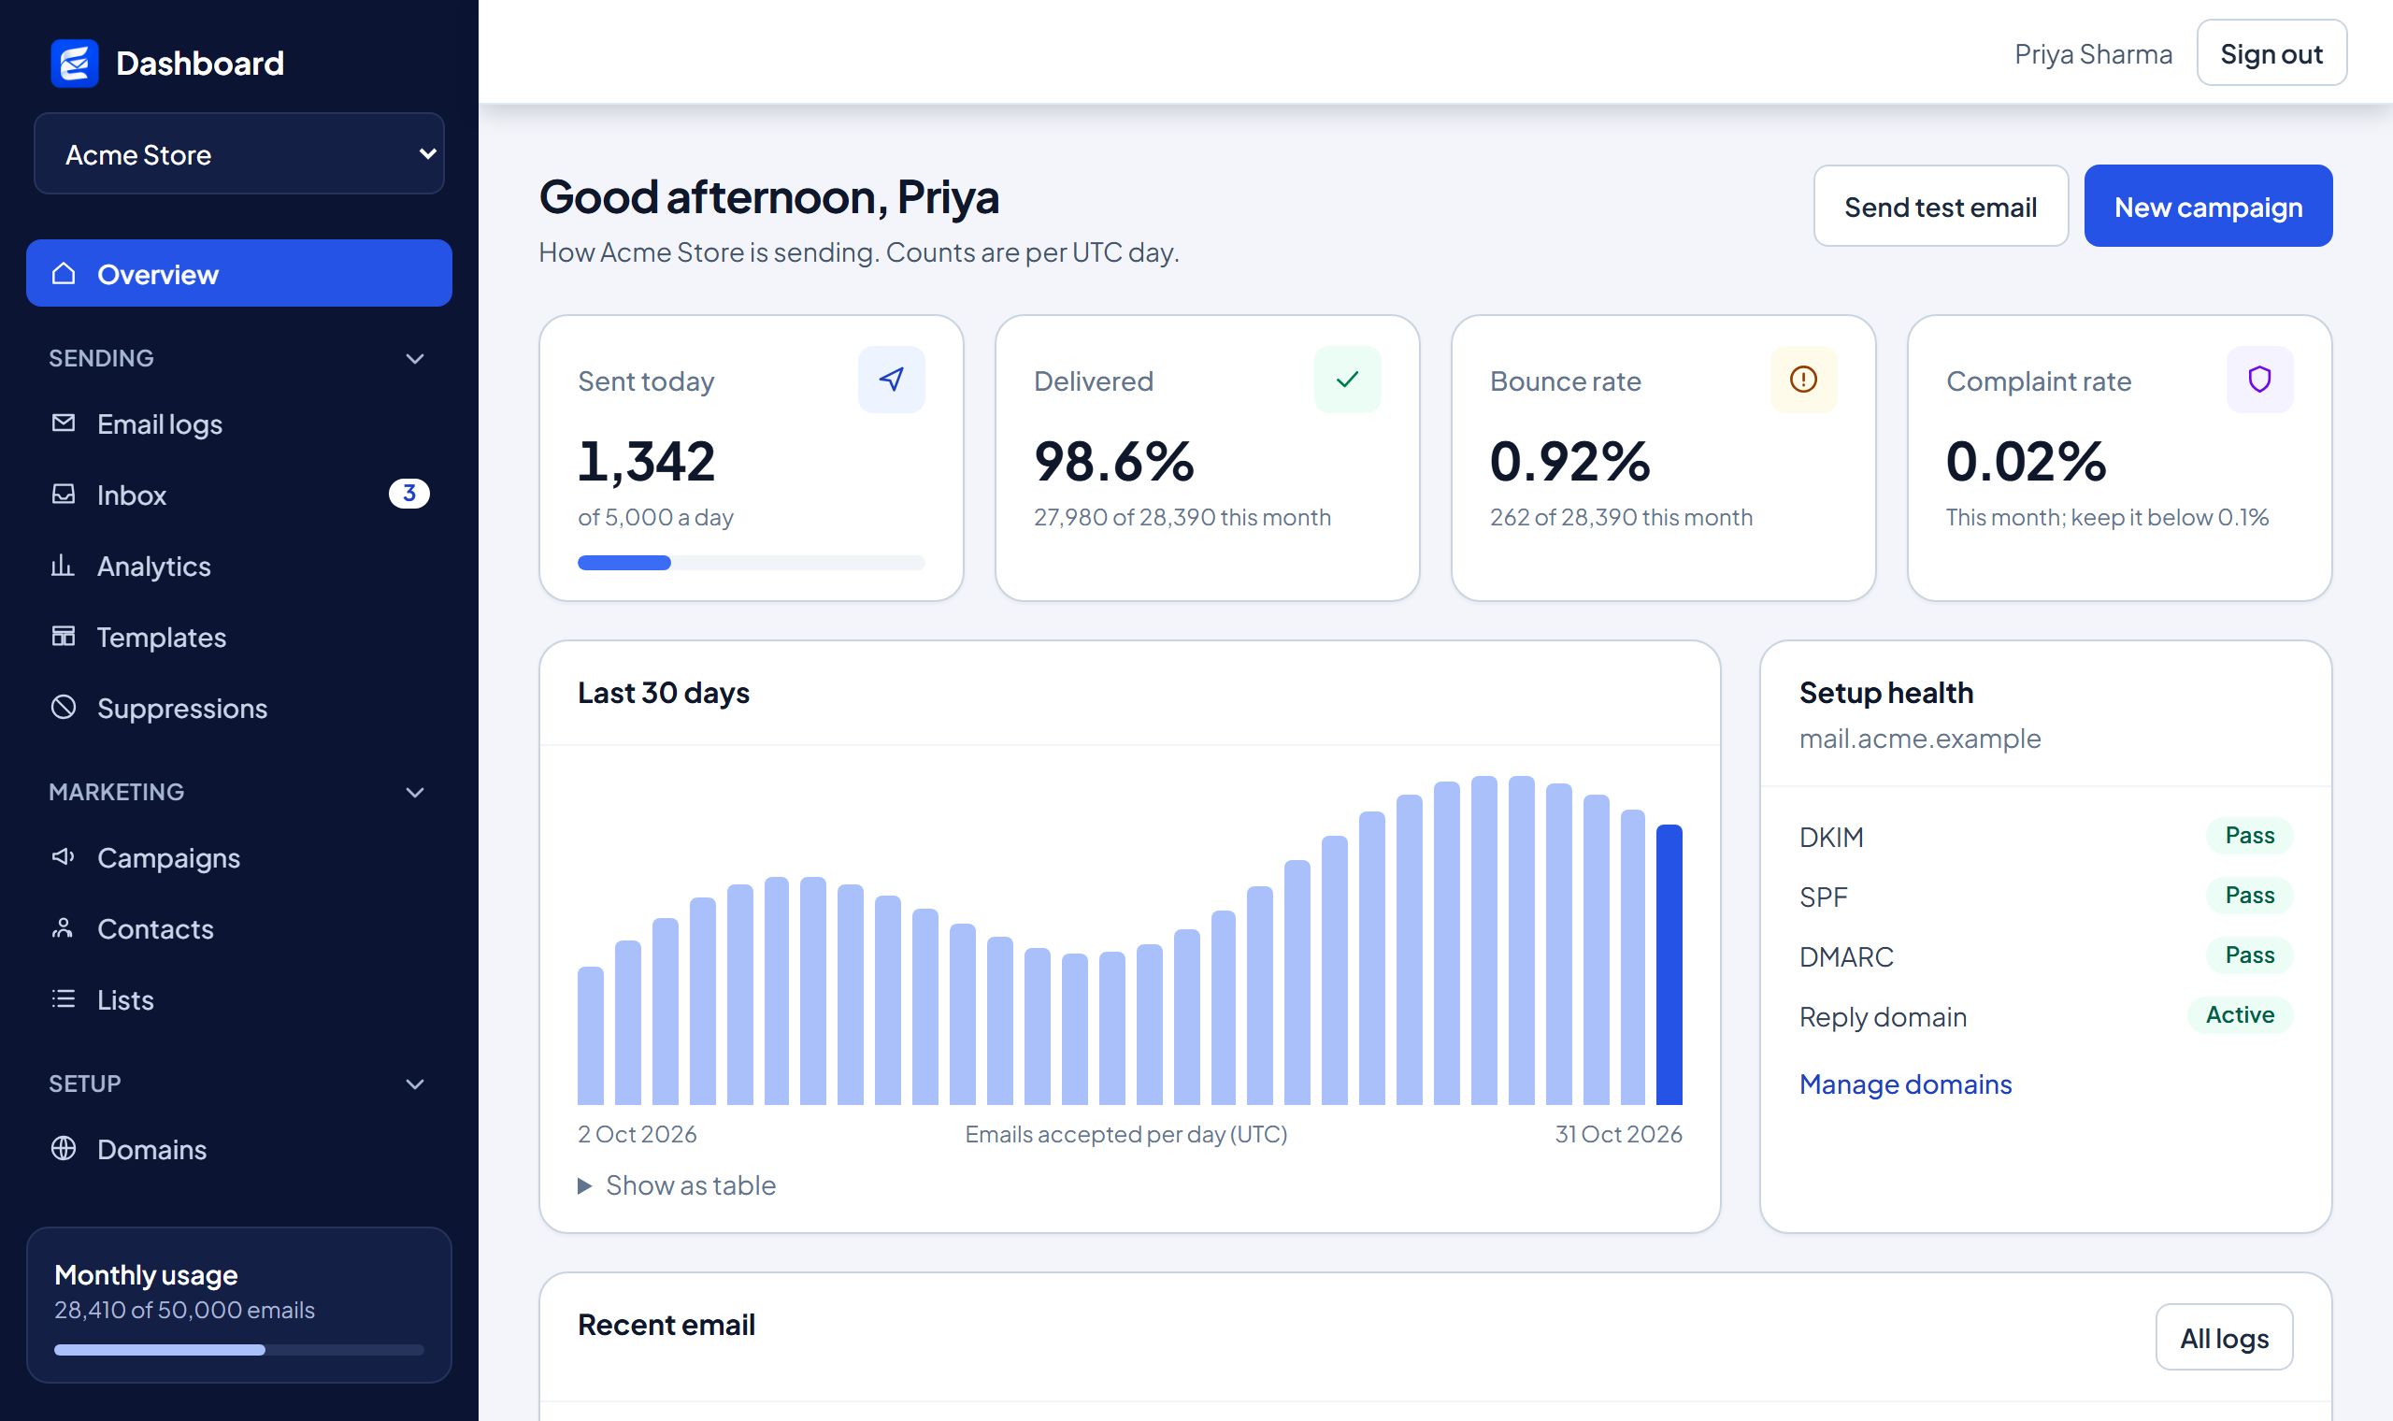
Task: Click the shield icon on Complaint rate
Action: click(2259, 380)
